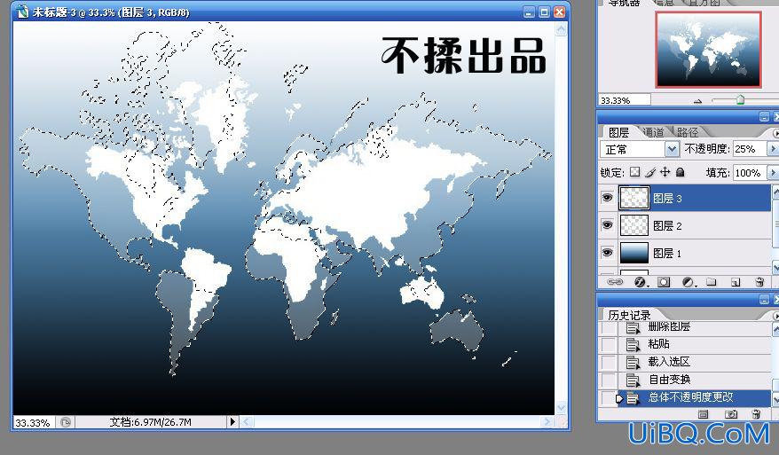The width and height of the screenshot is (779, 455).
Task: Click the Navigator zoom slider handle
Action: [740, 100]
